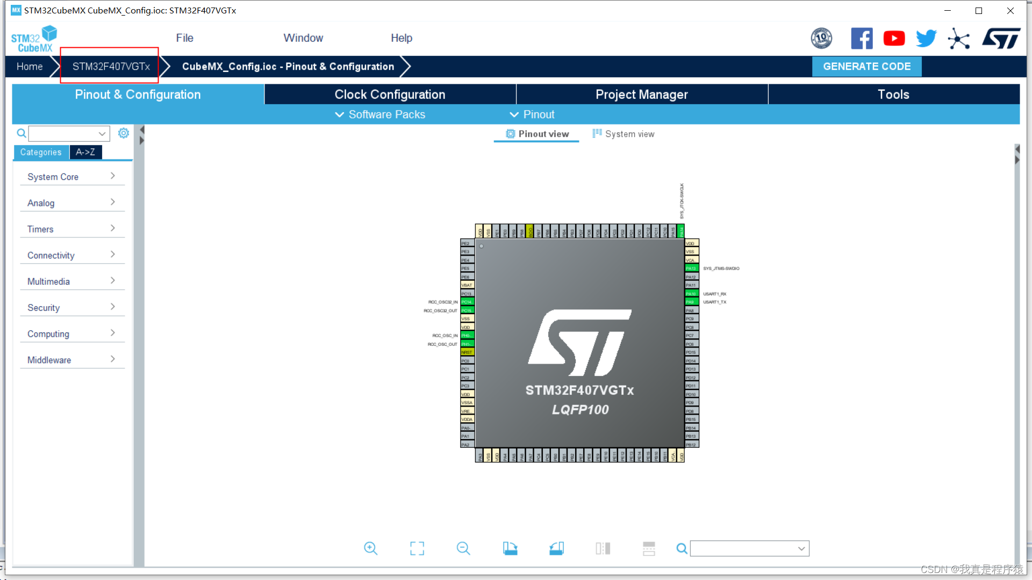This screenshot has height=580, width=1032.
Task: Click the vertical split view icon
Action: 603,548
